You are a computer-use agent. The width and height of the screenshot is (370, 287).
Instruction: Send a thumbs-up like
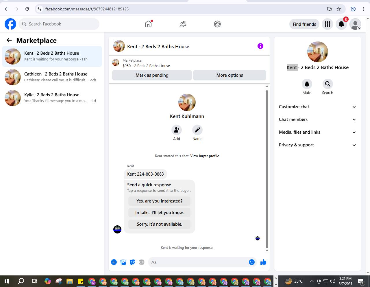(x=263, y=262)
